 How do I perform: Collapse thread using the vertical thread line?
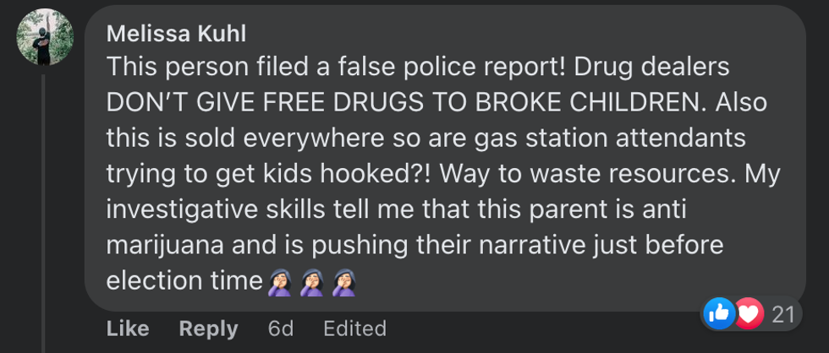[44, 211]
